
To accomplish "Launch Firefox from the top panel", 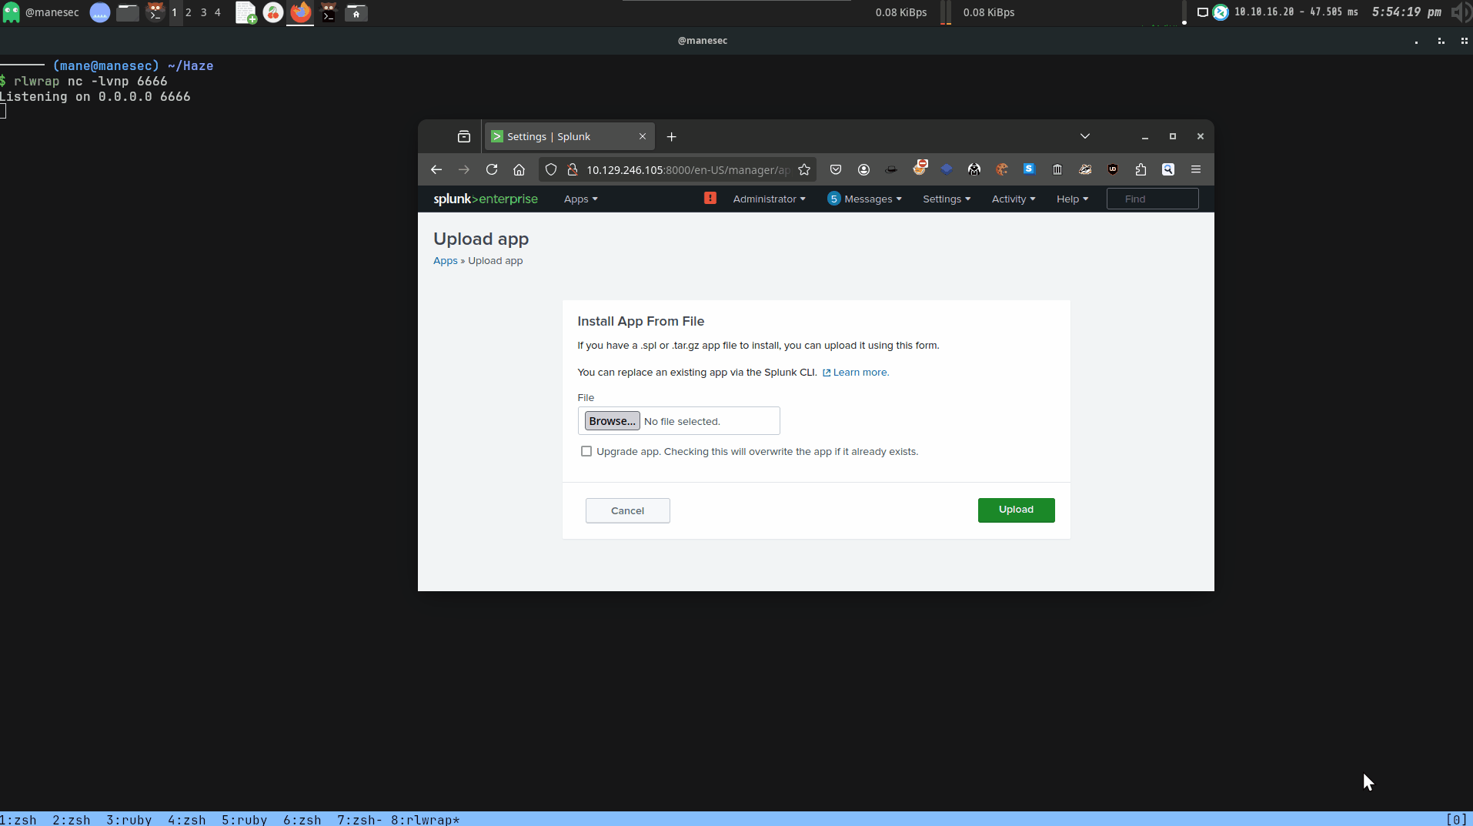I will pos(300,12).
